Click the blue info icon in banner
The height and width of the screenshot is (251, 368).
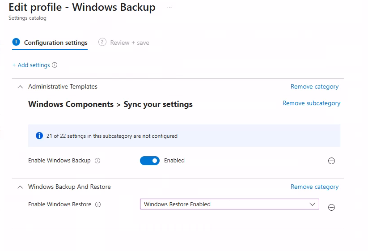pos(39,136)
